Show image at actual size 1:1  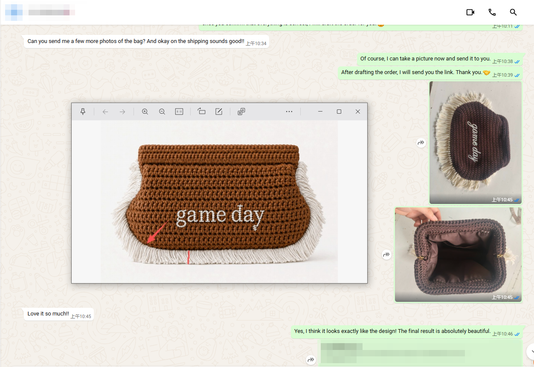coord(179,112)
